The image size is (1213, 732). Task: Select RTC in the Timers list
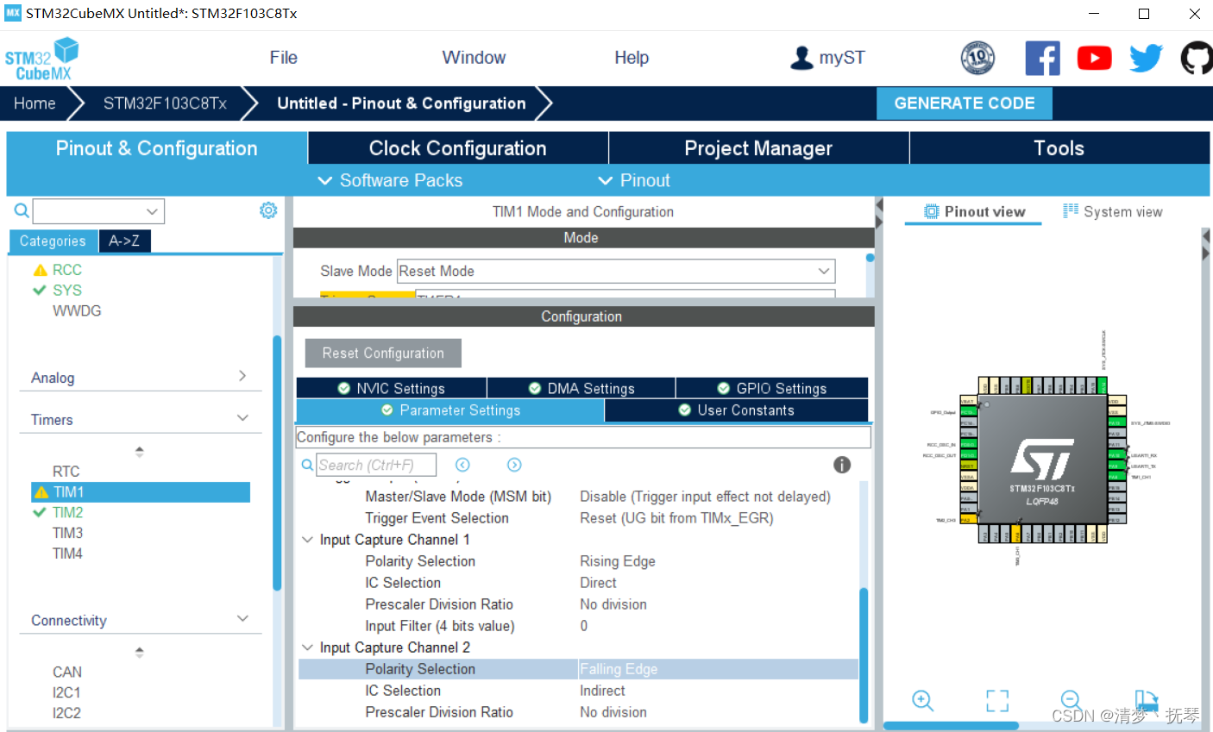coord(66,472)
